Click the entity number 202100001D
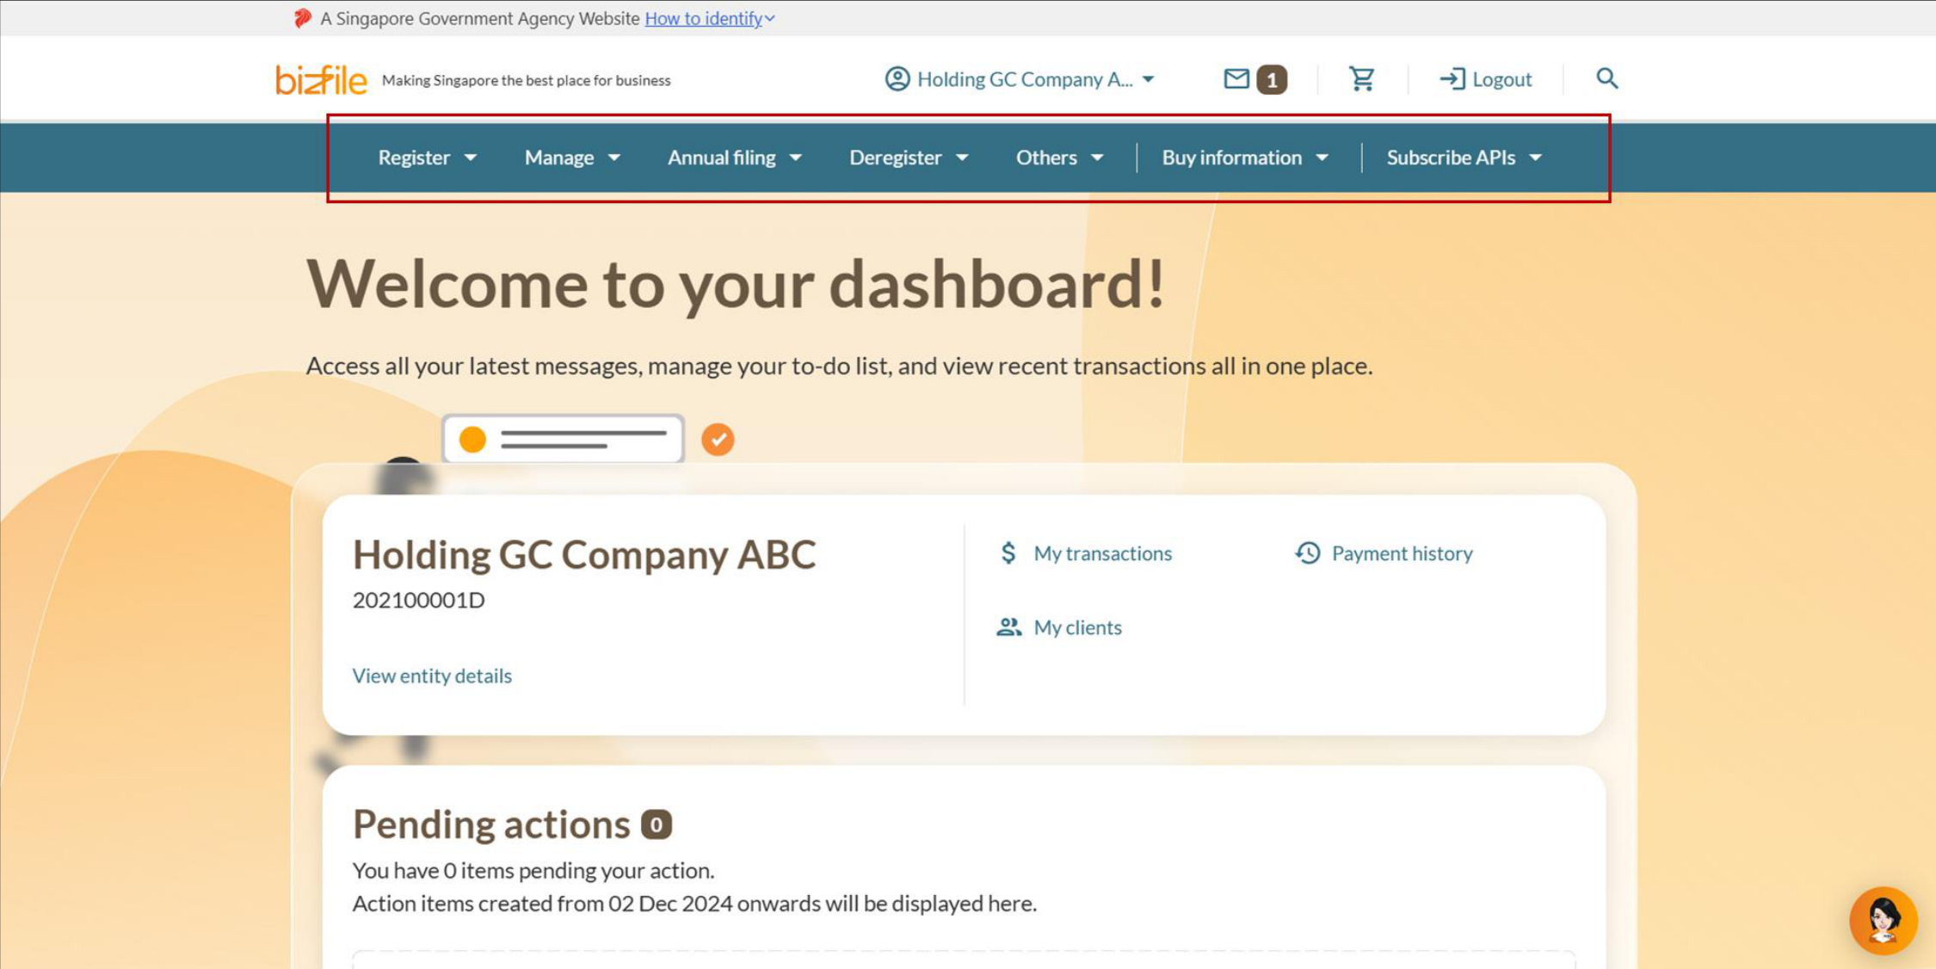Image resolution: width=1936 pixels, height=969 pixels. [418, 600]
